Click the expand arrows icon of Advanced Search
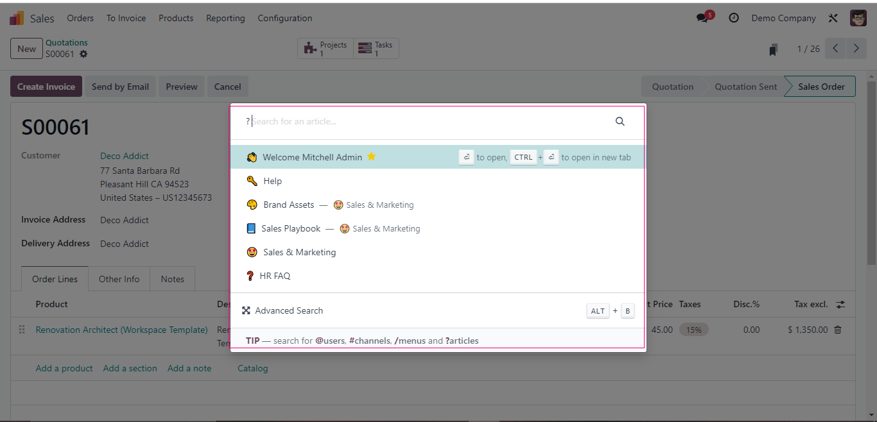Image resolution: width=877 pixels, height=422 pixels. [x=246, y=310]
